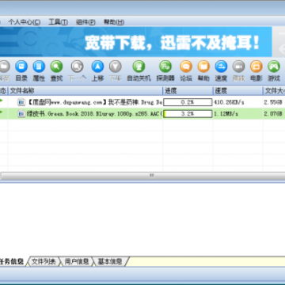Screen dimensions: 285x285
Task: Click the 查找 (search) toolbar icon
Action: pos(56,66)
